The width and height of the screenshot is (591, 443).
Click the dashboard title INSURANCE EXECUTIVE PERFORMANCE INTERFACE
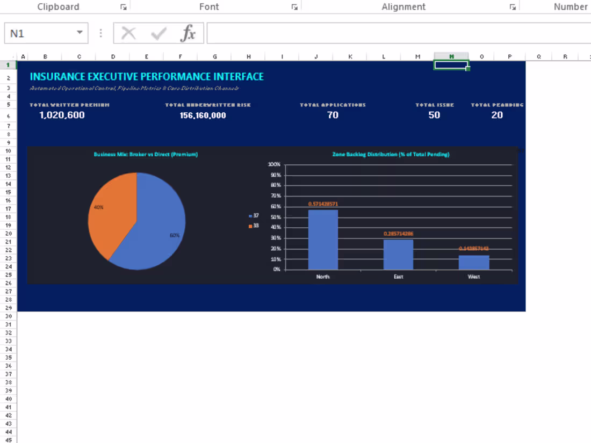pos(147,77)
